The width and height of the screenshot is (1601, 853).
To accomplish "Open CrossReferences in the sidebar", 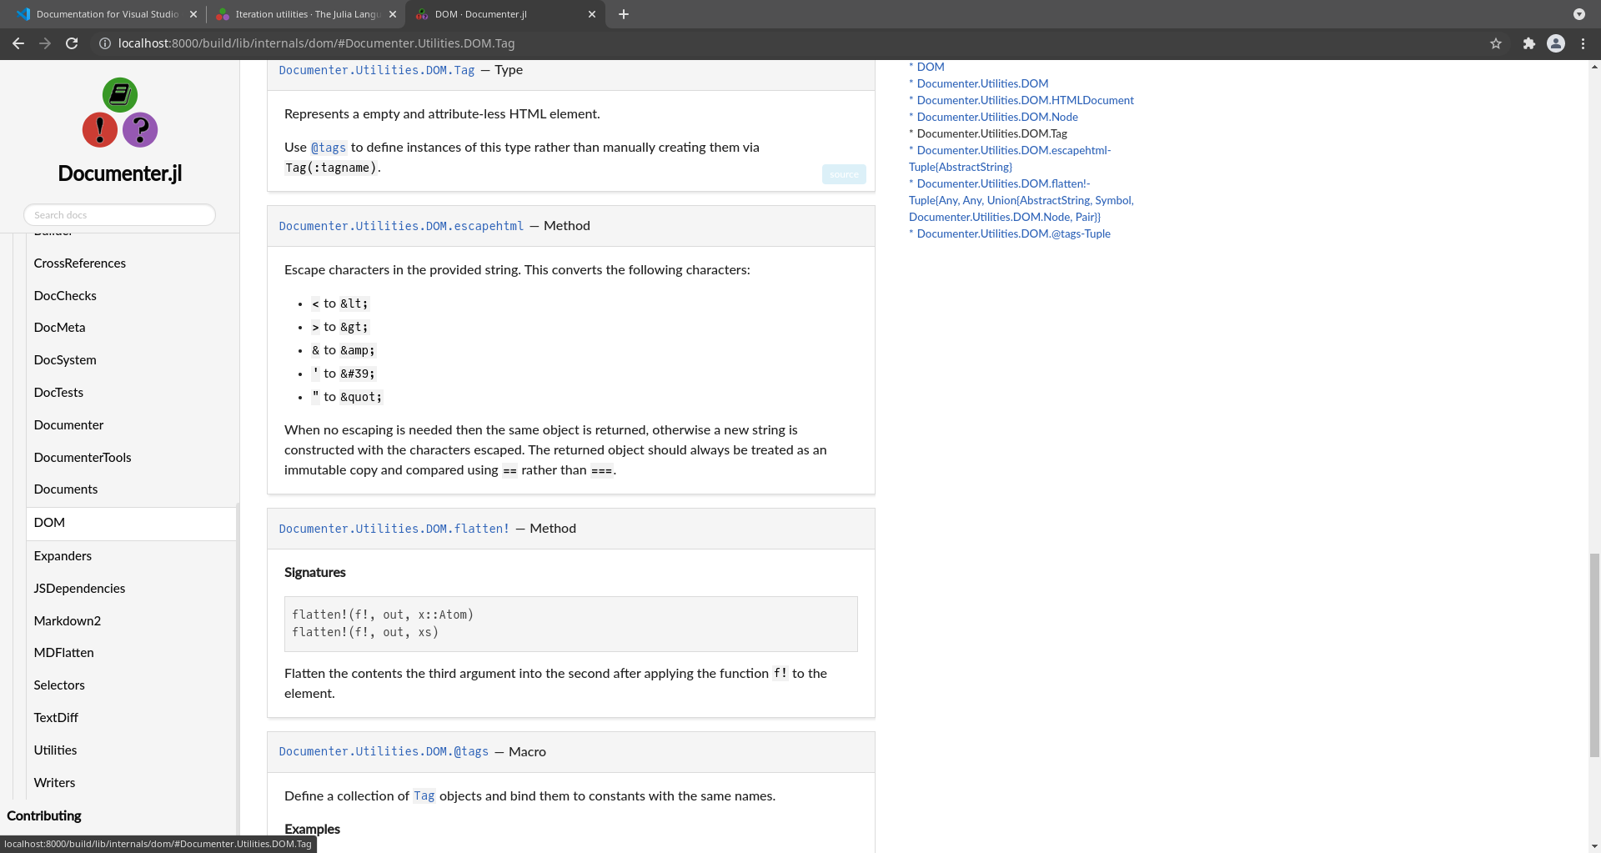I will click(80, 263).
